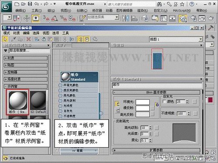
Task: Click the 按名称搜索 search field in browser
Action: click(29, 51)
